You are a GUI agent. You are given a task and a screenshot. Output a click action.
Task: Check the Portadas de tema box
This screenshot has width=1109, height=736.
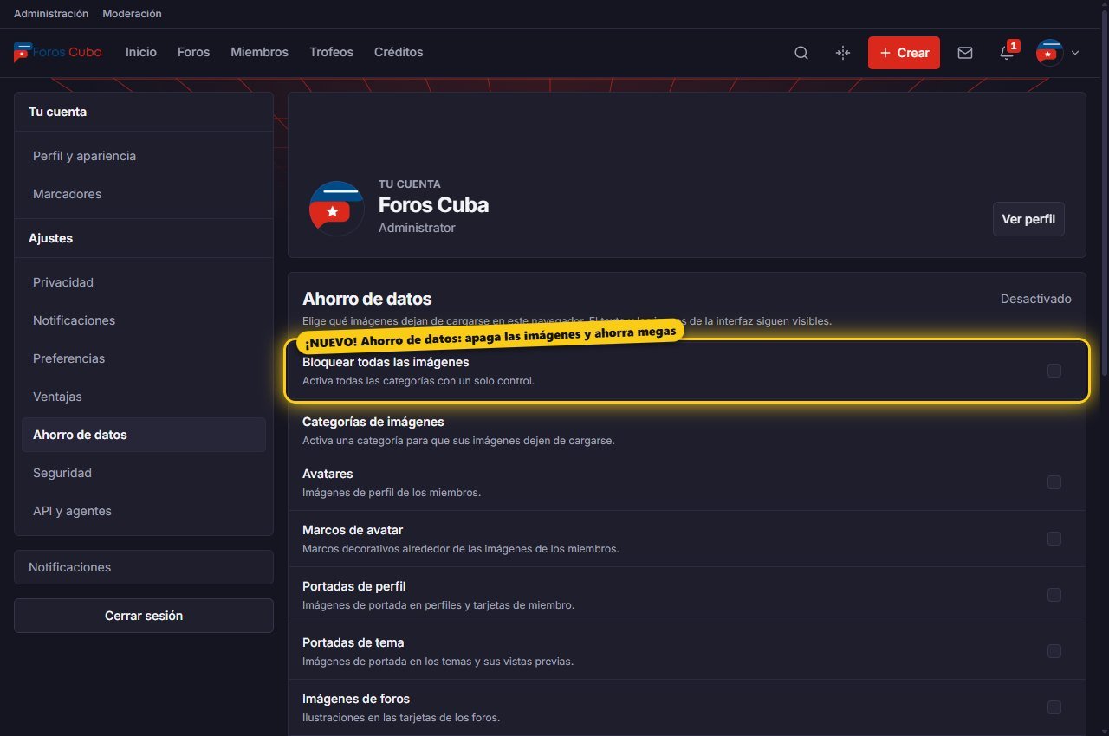pos(1054,651)
